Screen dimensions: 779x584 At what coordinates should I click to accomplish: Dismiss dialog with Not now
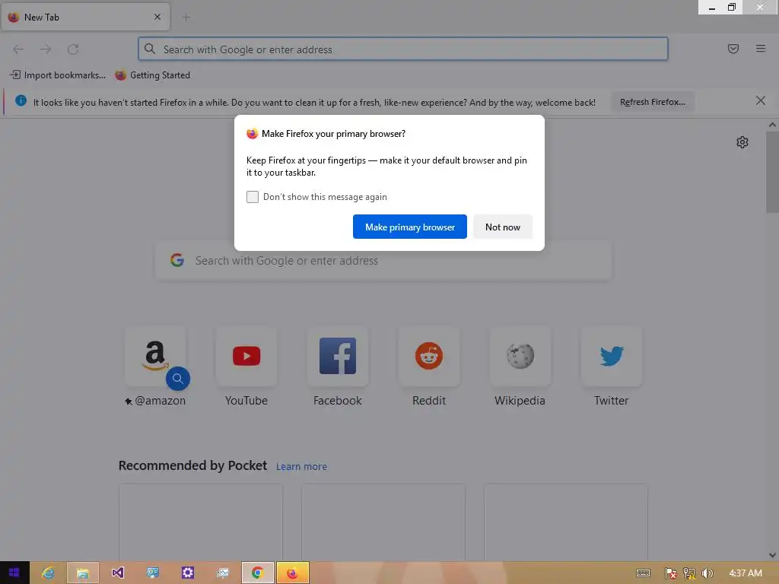(x=503, y=227)
